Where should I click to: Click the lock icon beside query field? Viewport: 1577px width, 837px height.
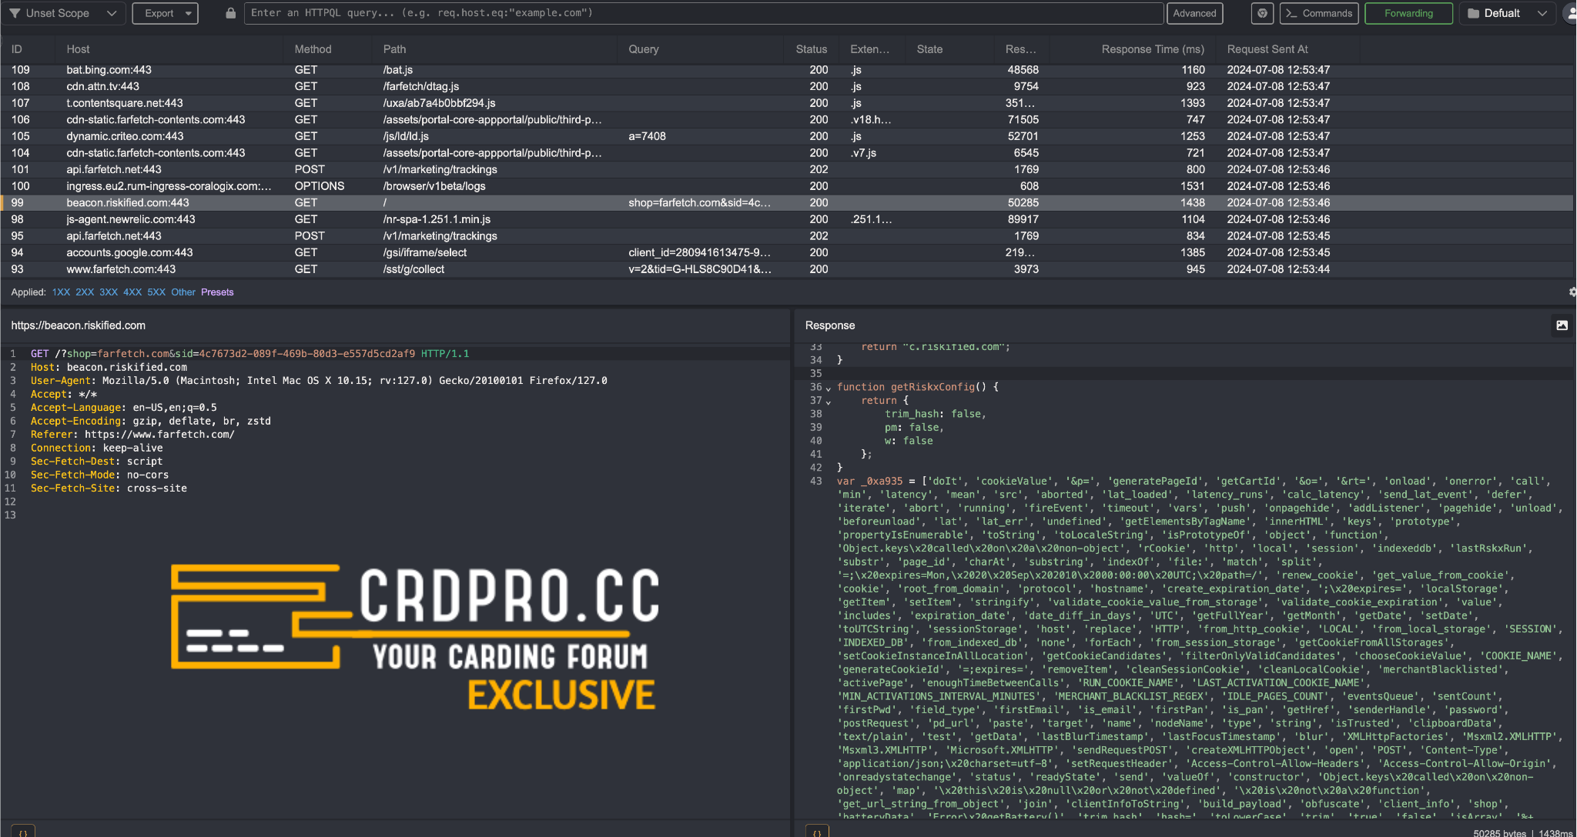pyautogui.click(x=230, y=13)
